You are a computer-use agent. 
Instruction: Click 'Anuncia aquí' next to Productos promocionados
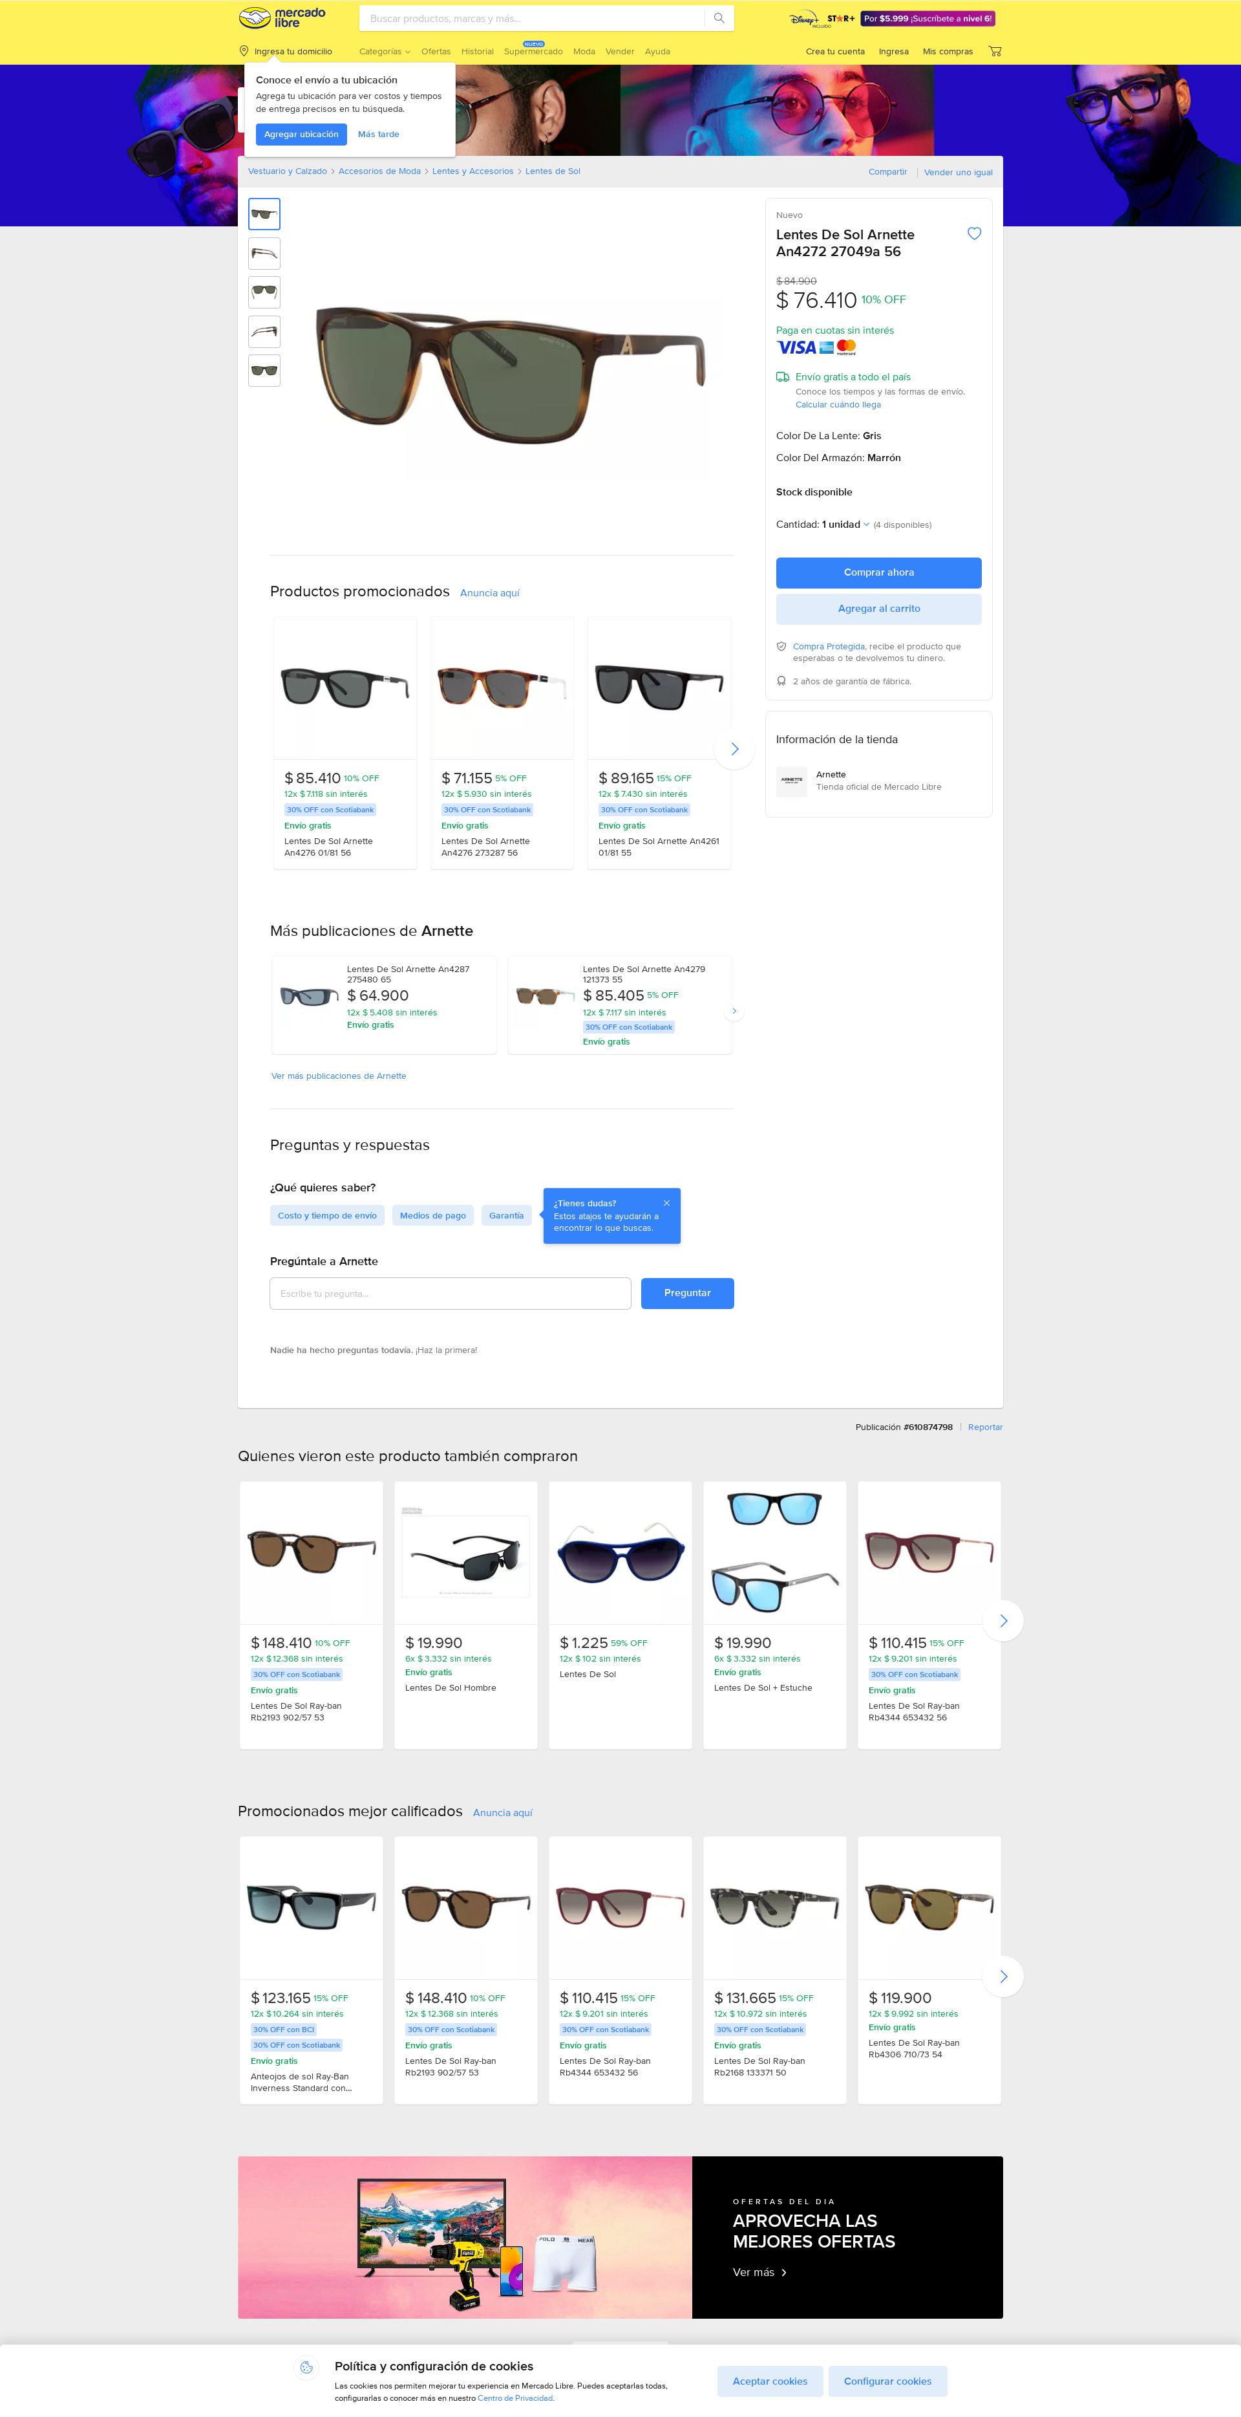[x=489, y=593]
